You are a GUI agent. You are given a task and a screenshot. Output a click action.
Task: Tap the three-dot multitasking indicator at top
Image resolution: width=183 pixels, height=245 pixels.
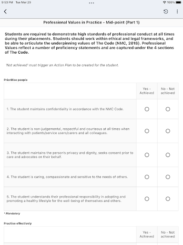[91, 3]
